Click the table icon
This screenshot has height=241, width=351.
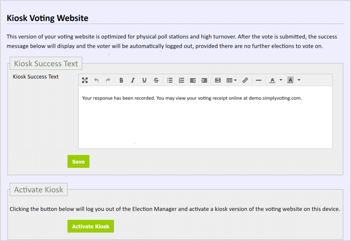point(229,80)
